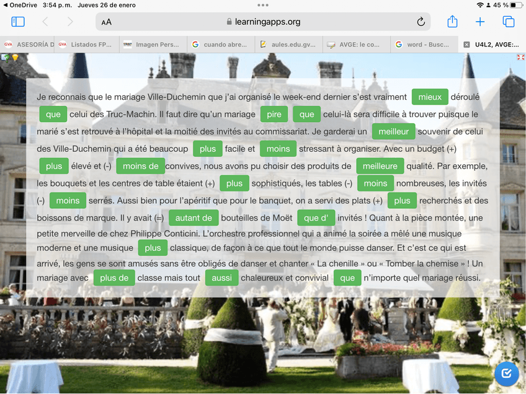Click the lightbulb hint icon
Viewport: 526px width, 394px height.
pyautogui.click(x=14, y=58)
